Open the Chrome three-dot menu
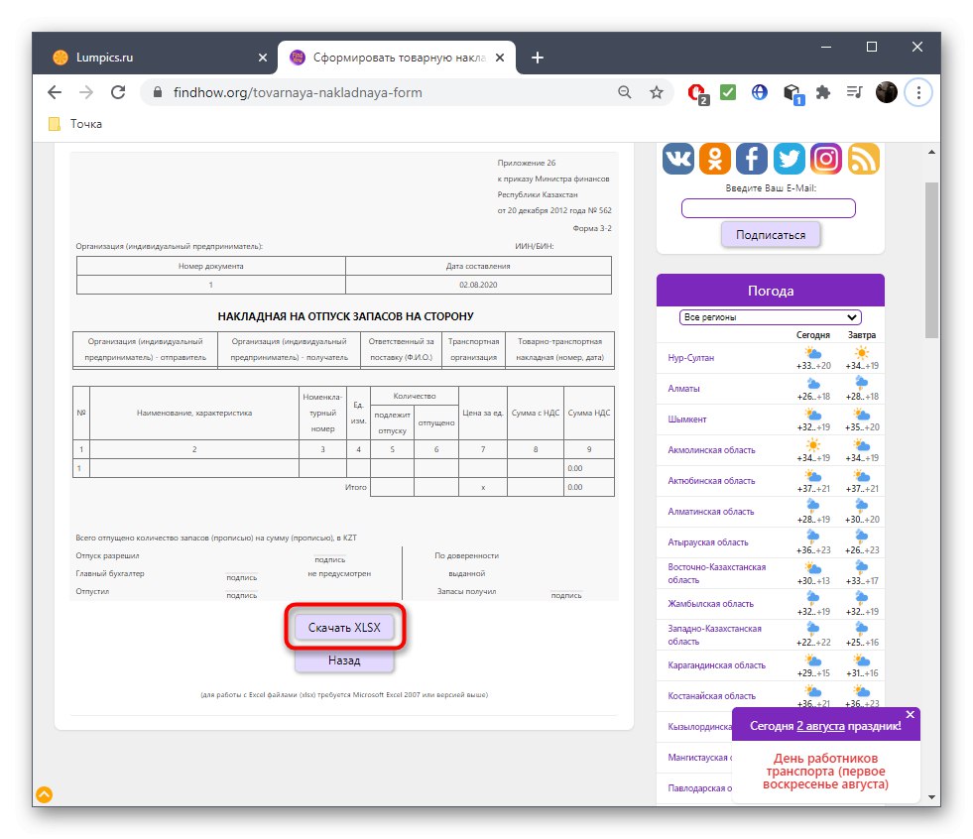Image resolution: width=973 pixels, height=839 pixels. point(918,91)
